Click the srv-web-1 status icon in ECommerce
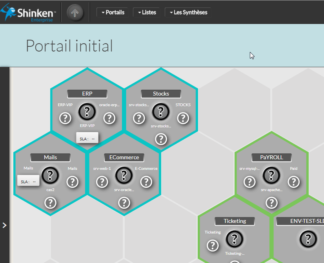 click(102, 181)
